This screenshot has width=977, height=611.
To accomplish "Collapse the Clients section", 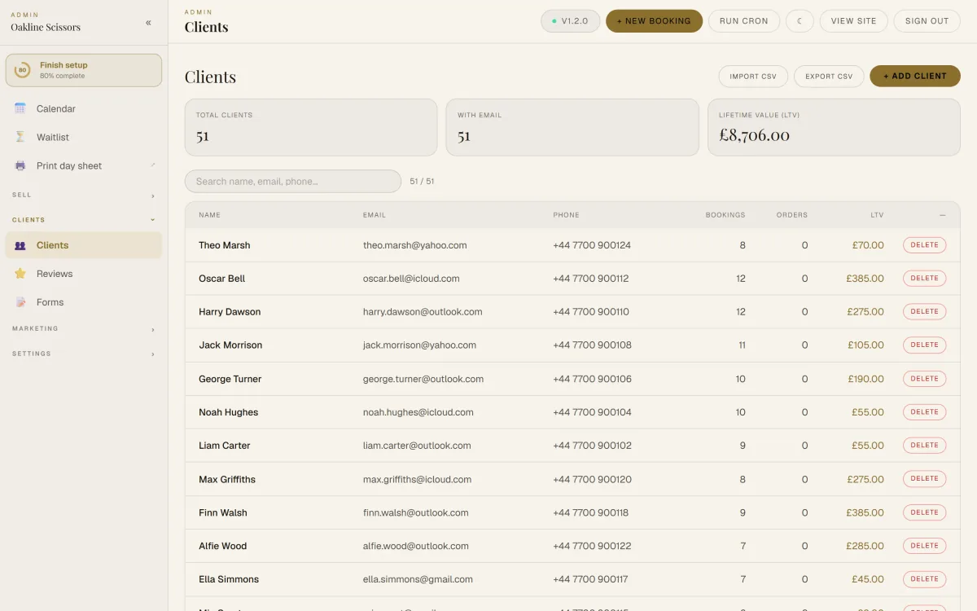I will (x=84, y=220).
